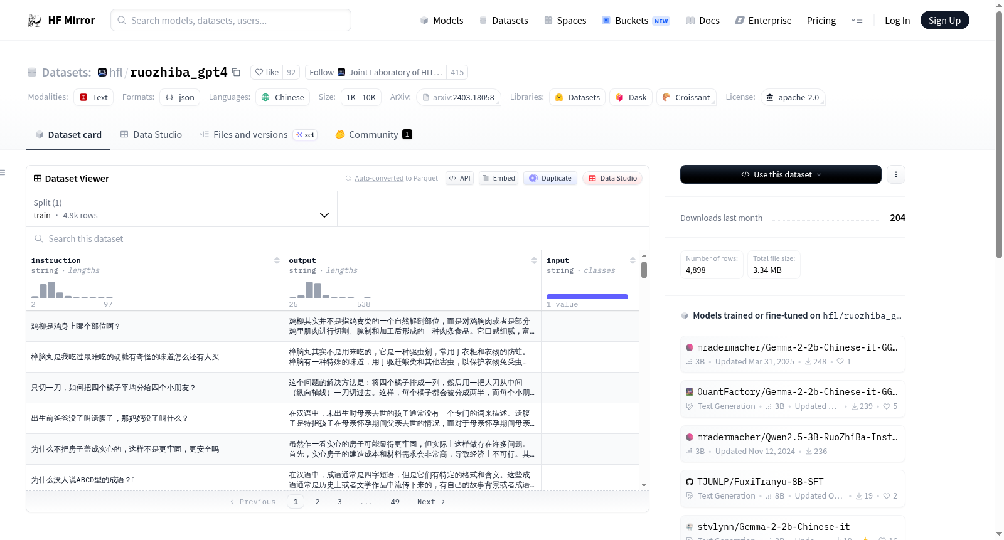Click the instruction length histogram
This screenshot has height=540, width=1004.
point(72,289)
